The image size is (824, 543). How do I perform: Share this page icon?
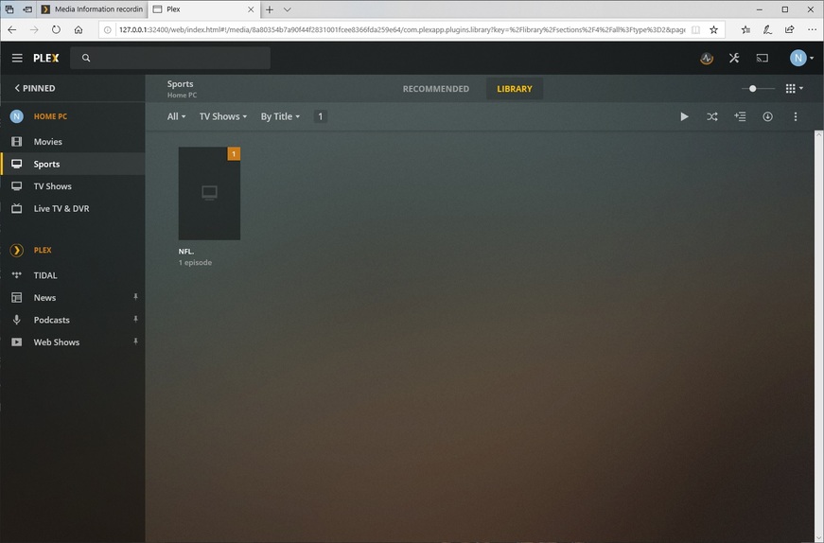[789, 30]
